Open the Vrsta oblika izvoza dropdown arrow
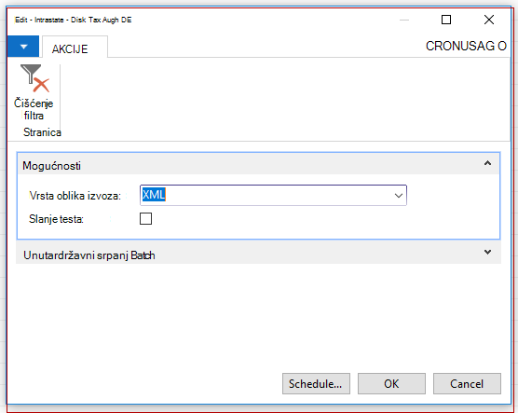 (x=399, y=196)
